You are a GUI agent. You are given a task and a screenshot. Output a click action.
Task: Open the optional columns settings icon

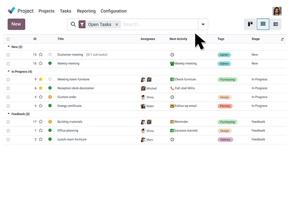[282, 39]
